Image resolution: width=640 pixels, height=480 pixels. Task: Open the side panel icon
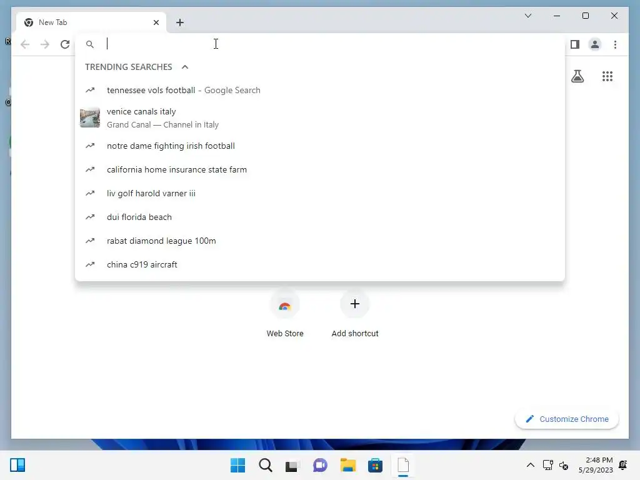click(x=575, y=44)
